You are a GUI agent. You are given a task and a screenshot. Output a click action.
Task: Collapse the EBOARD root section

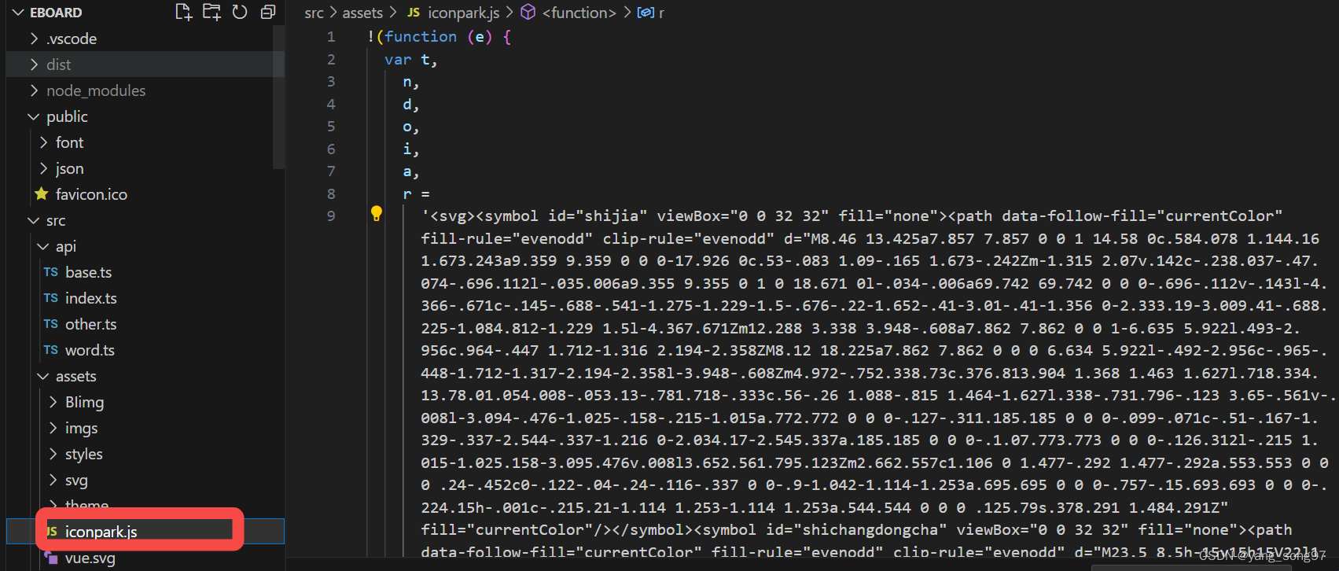pos(19,13)
